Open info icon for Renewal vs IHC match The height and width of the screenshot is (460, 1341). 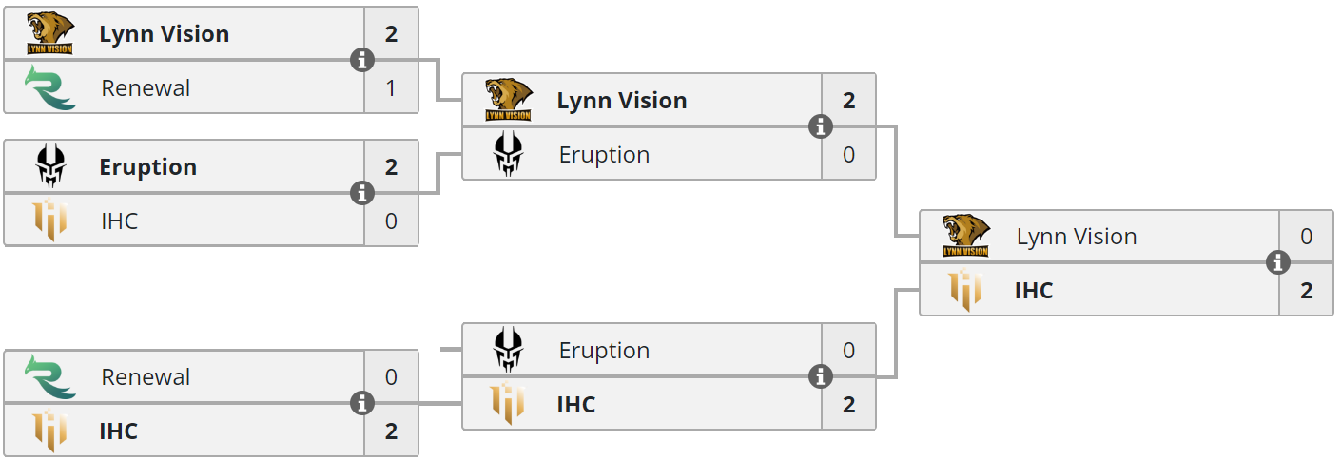click(x=361, y=403)
